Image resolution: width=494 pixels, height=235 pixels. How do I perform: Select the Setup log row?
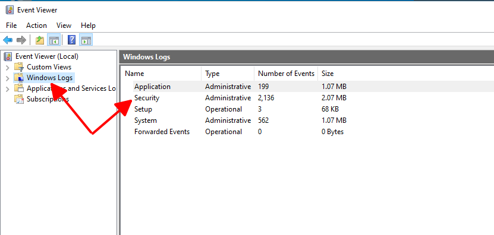click(x=143, y=109)
